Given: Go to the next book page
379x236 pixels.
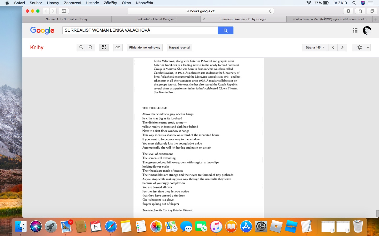Looking at the screenshot, I should 342,47.
